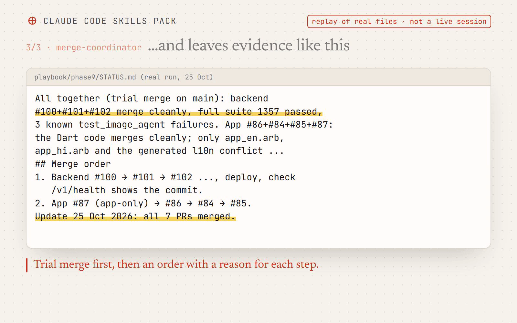Click highlighted line 'full suite 1357 passed'
Screen dimensions: 517x323
179,112
